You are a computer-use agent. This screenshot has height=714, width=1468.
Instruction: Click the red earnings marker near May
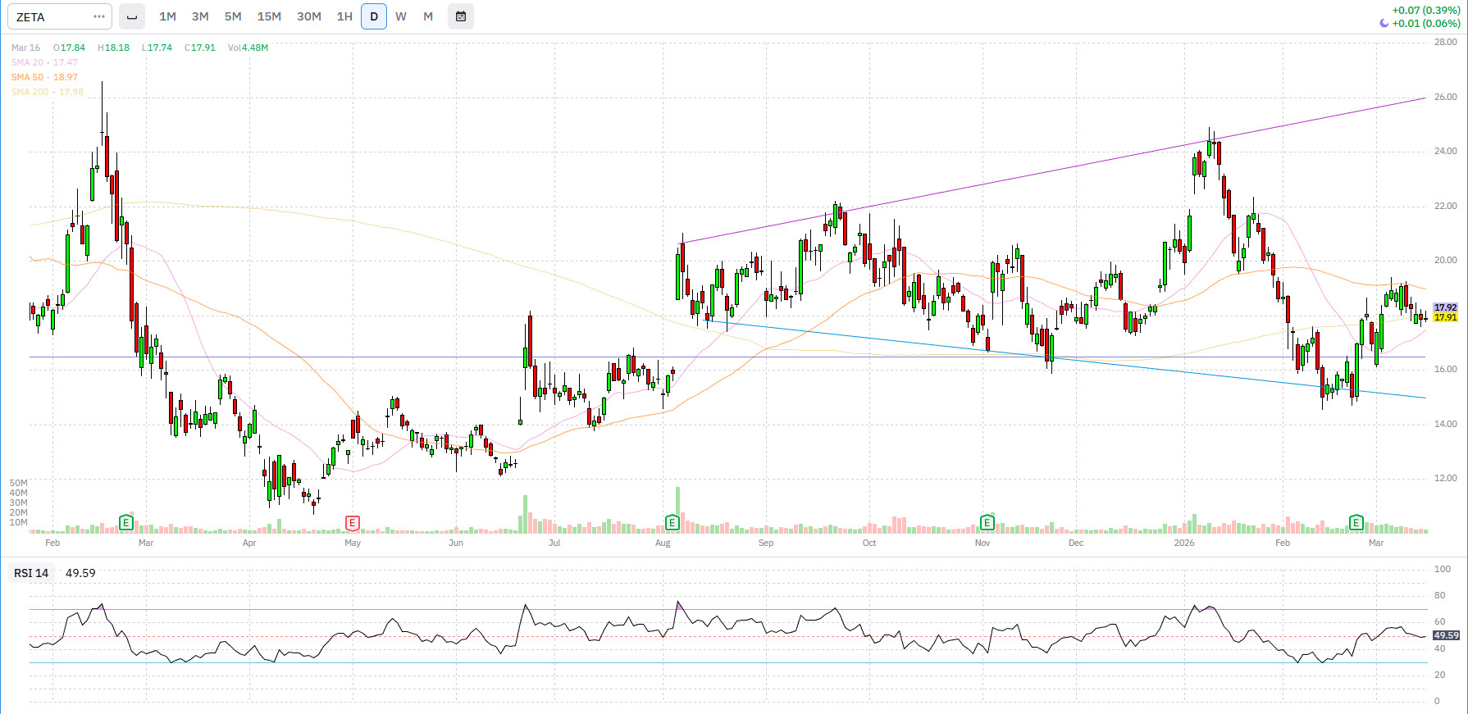click(x=353, y=522)
